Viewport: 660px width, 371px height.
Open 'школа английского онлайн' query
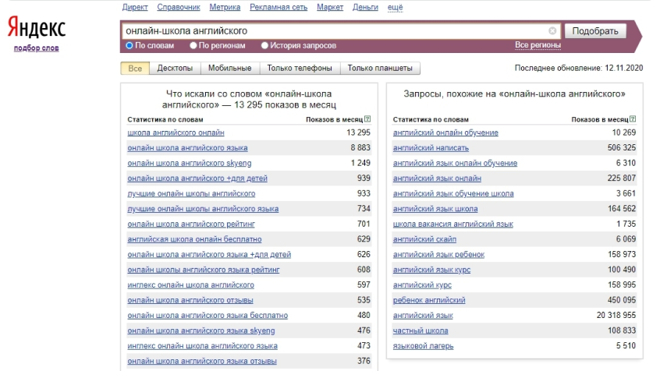pyautogui.click(x=176, y=132)
